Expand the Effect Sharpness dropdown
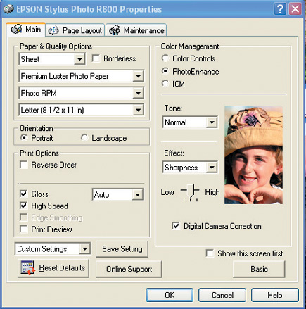Viewport: 306px width, 309px height. tap(190, 168)
